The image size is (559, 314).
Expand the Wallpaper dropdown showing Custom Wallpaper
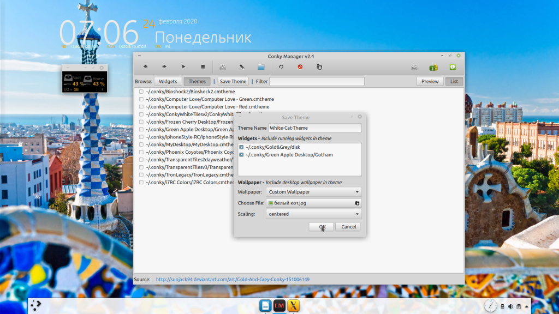pos(314,192)
